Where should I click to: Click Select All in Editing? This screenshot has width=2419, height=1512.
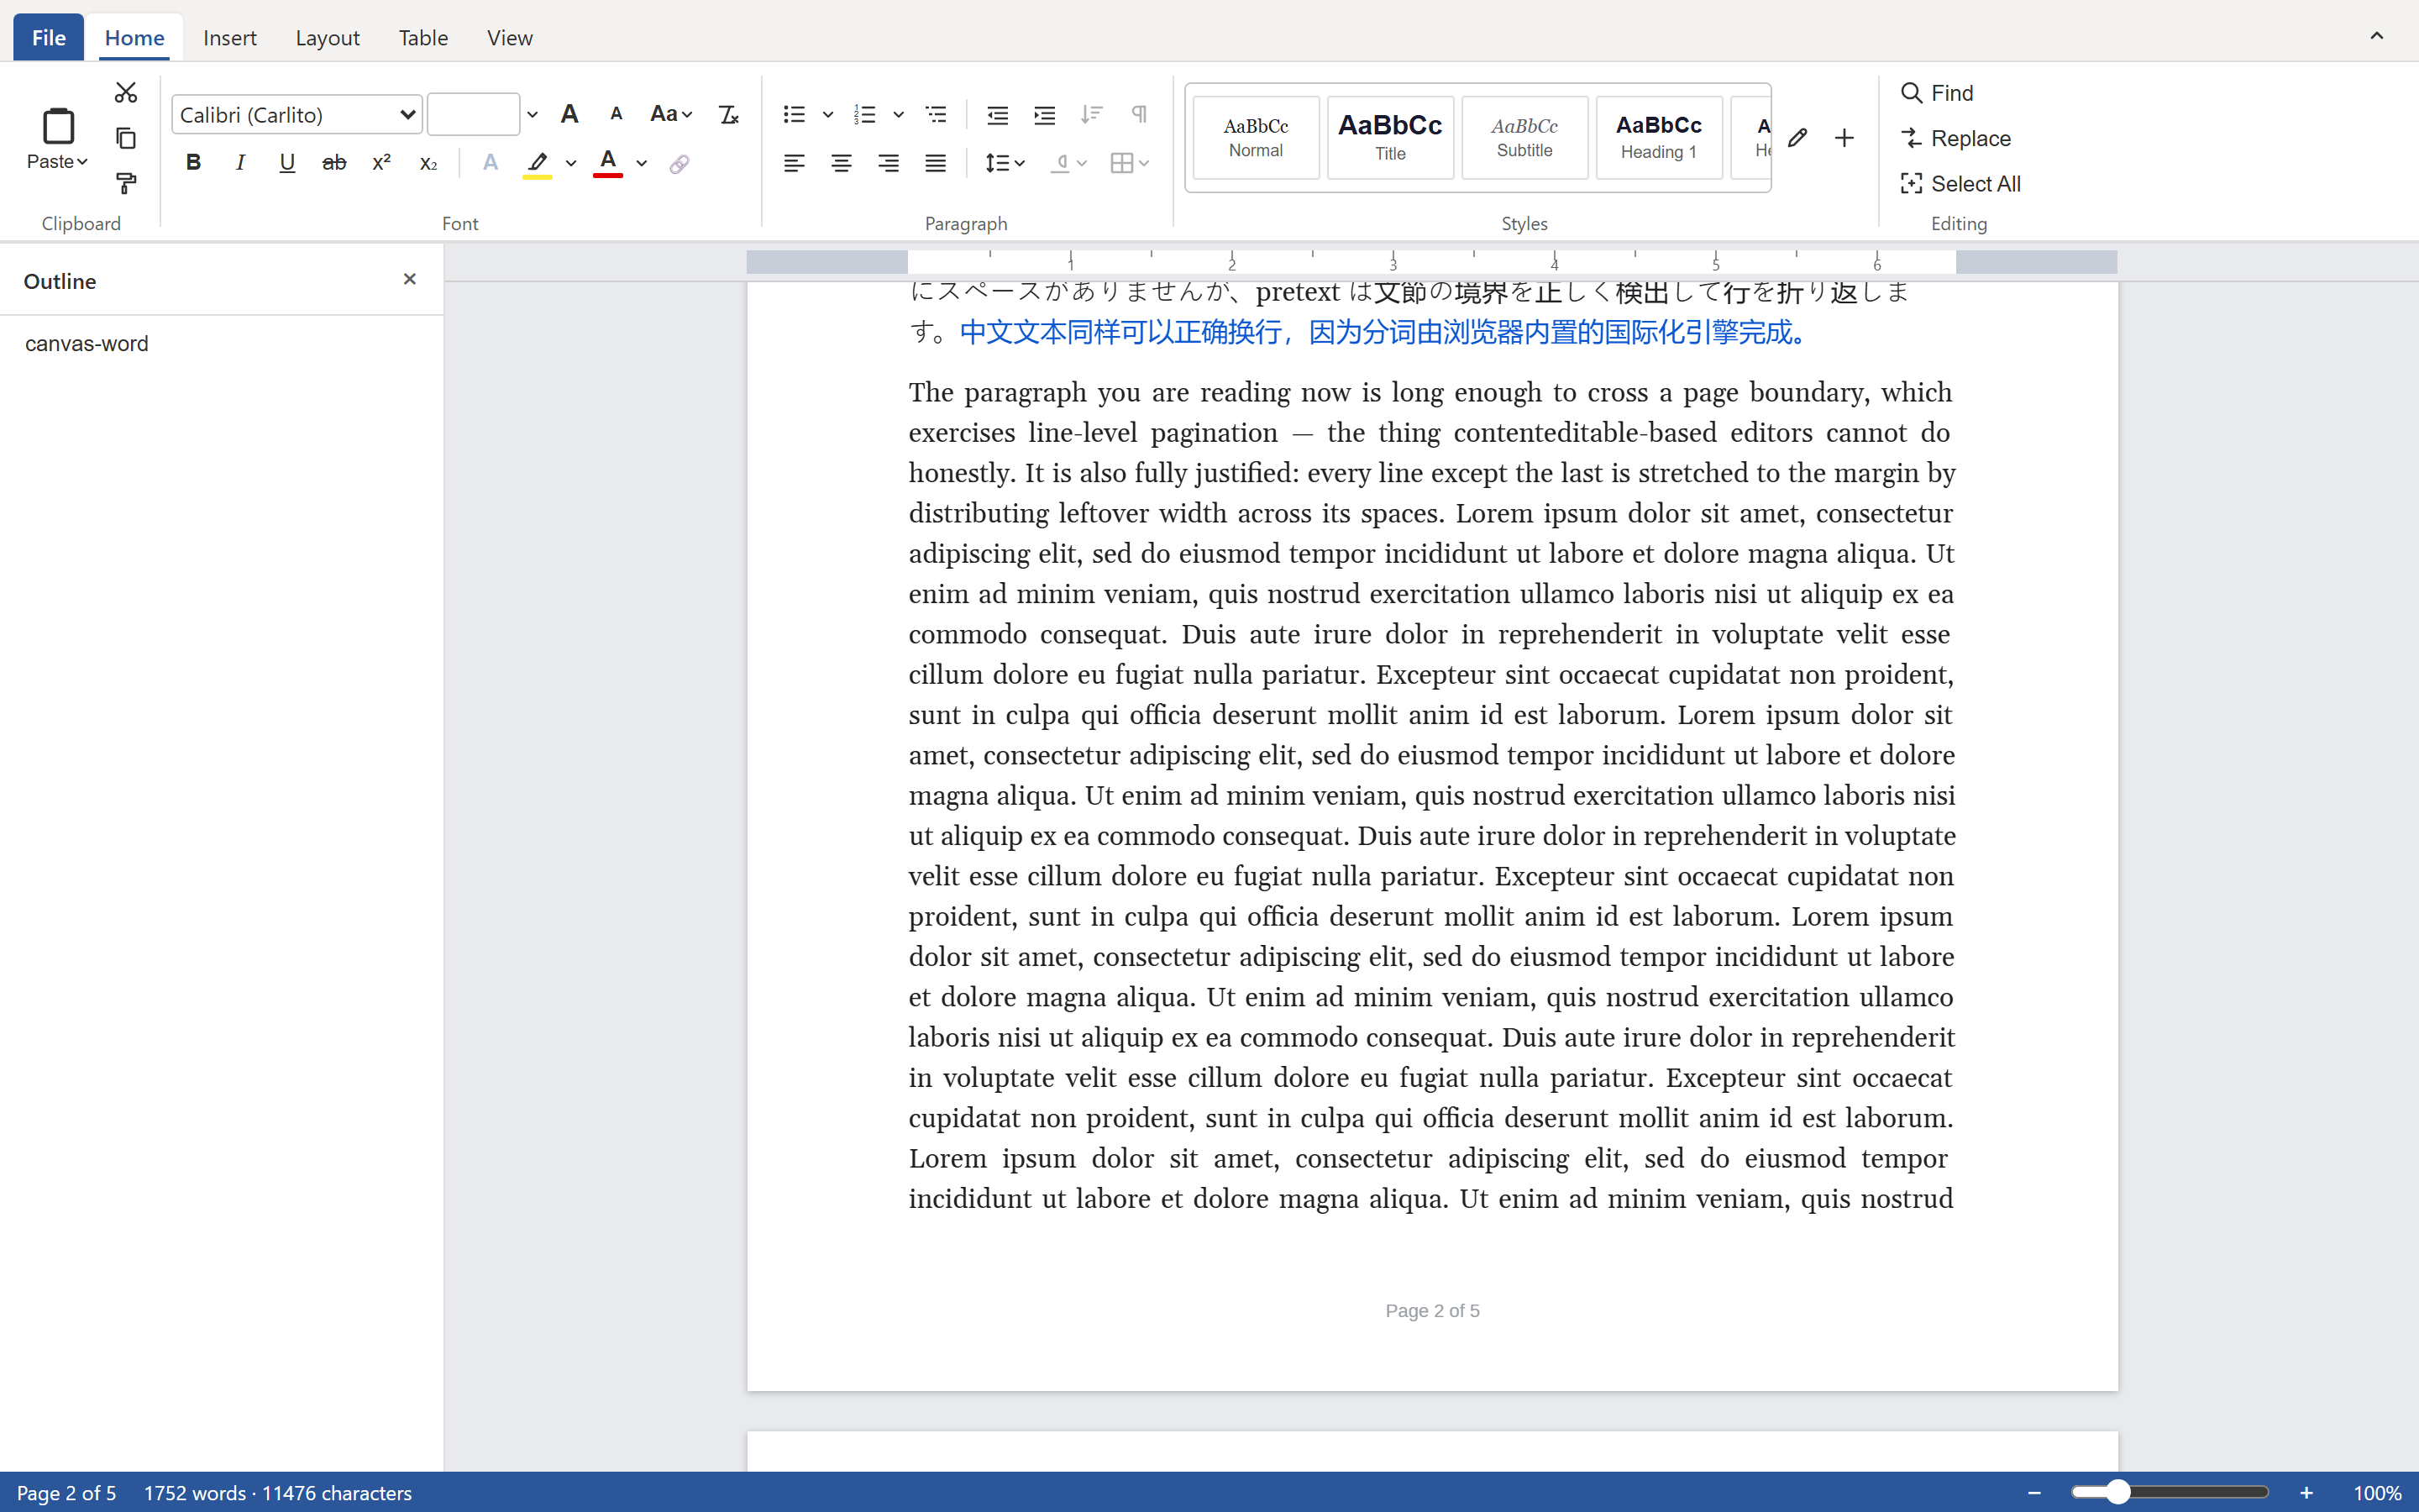tap(1960, 184)
